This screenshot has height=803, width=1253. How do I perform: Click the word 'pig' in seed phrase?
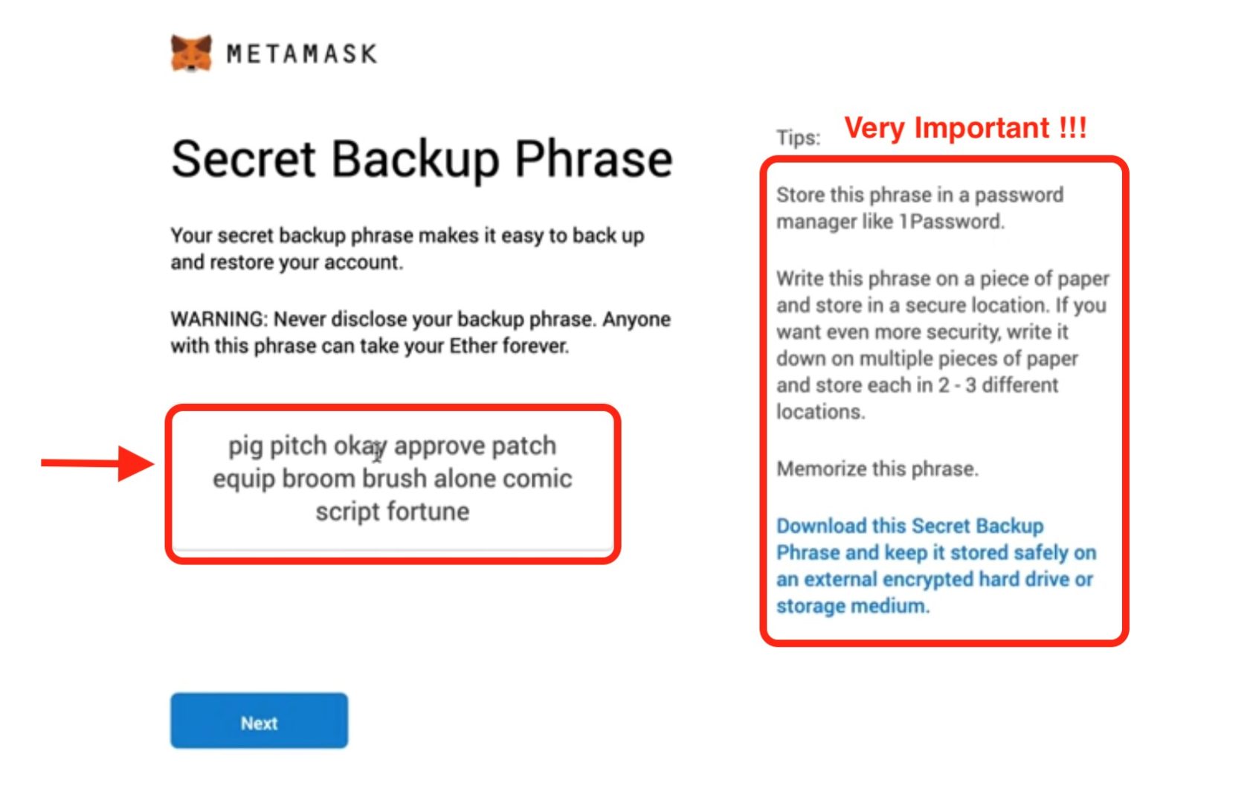pos(245,446)
